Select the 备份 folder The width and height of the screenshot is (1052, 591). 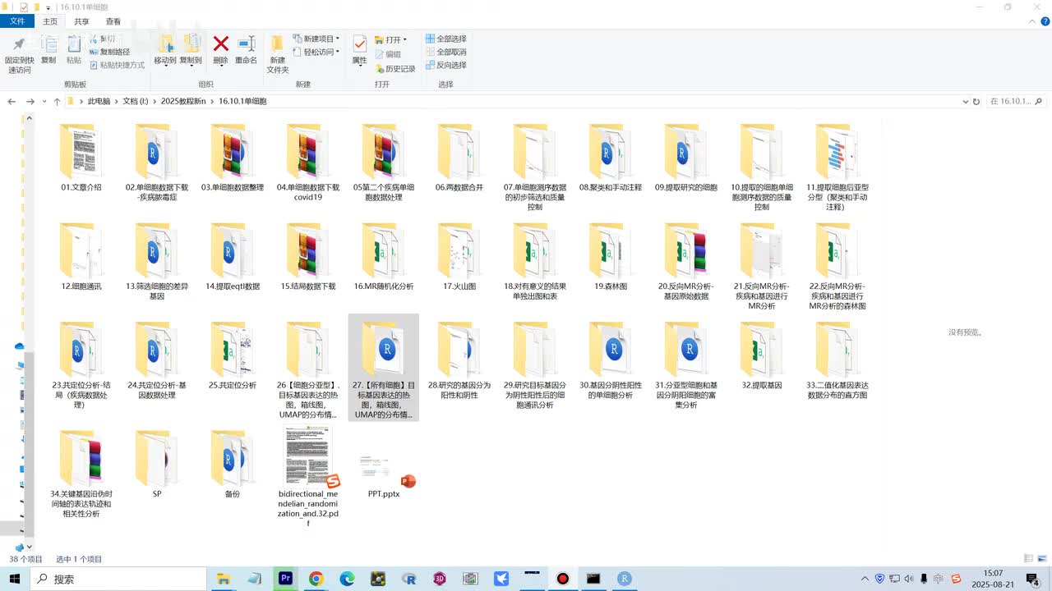[x=233, y=465]
